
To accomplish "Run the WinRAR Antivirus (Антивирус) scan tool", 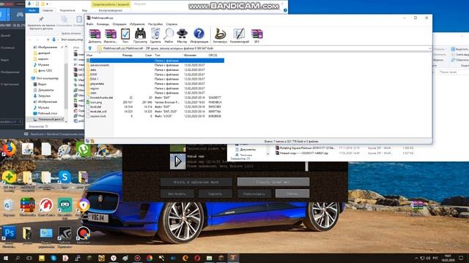I will tap(220, 36).
